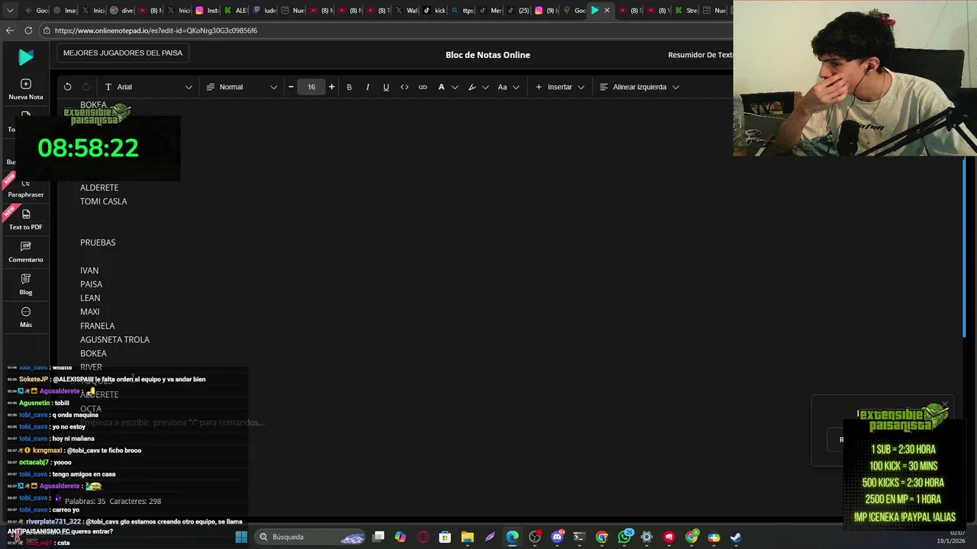The height and width of the screenshot is (549, 977).
Task: Undo the last edit in the toolbar
Action: 67,87
